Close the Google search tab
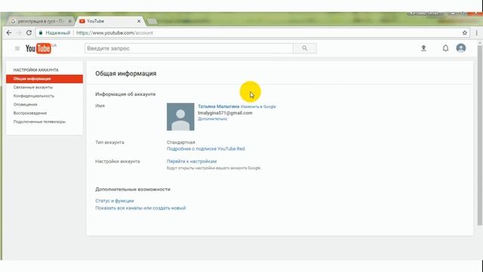The image size is (483, 272). (70, 21)
